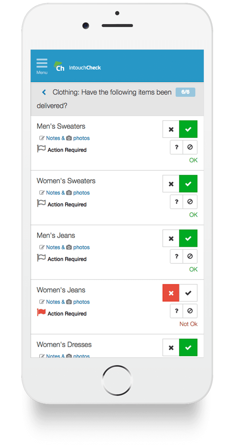Click the question mark for Men's Sweaters
The image size is (237, 448).
coord(177,147)
